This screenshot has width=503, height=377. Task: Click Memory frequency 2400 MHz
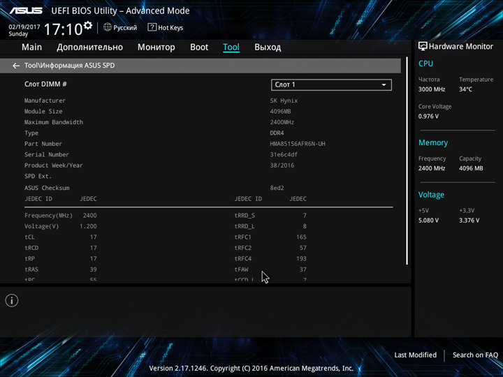click(x=432, y=168)
